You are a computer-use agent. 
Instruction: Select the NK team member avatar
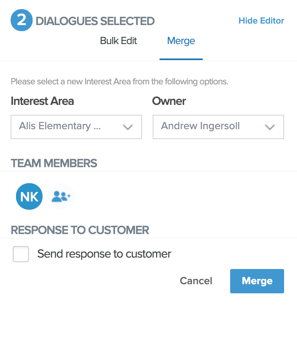click(29, 196)
